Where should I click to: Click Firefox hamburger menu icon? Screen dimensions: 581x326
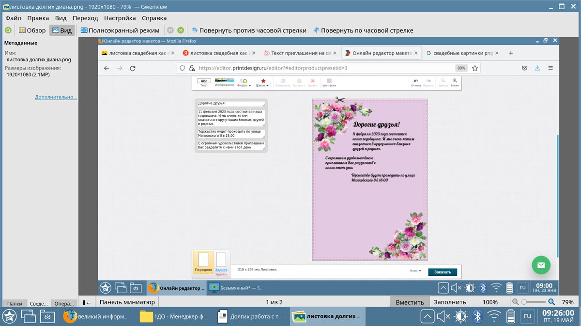click(x=550, y=68)
